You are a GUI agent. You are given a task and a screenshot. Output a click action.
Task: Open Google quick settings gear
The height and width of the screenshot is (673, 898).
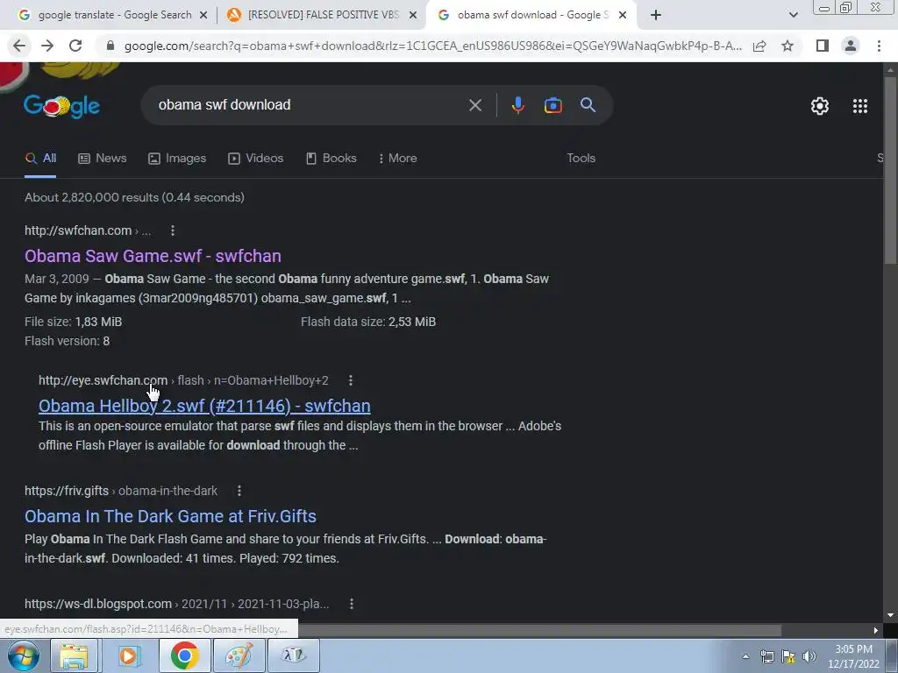point(820,106)
